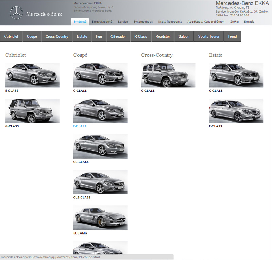Select the Cabriolet G-Class car thumbnail

[x=33, y=111]
